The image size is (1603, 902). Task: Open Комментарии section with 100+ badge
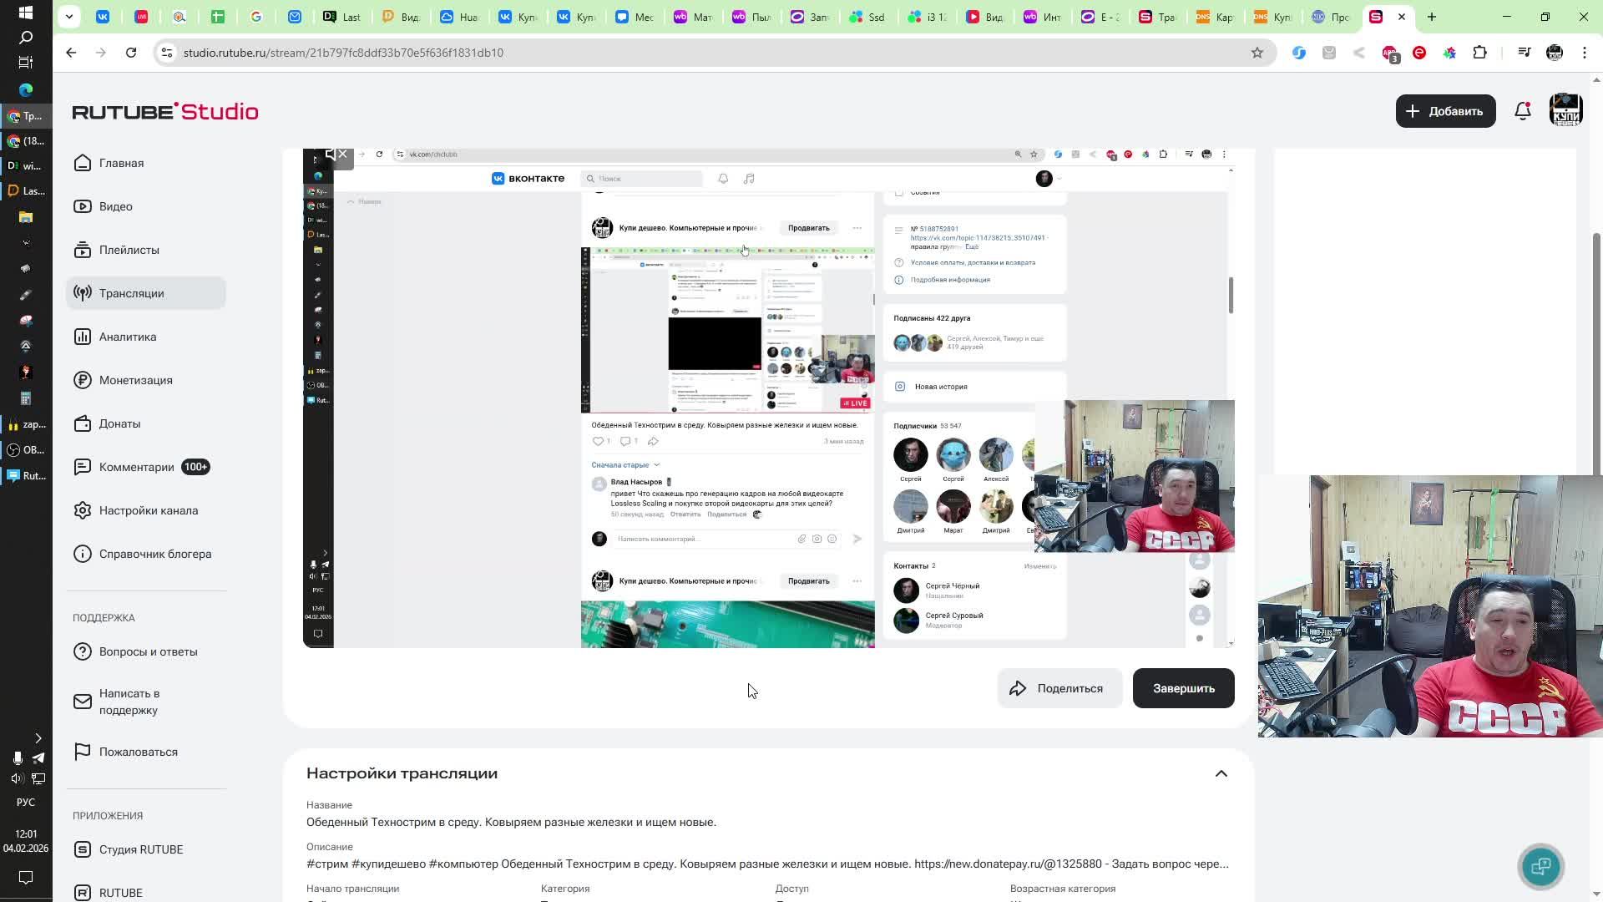pyautogui.click(x=136, y=467)
